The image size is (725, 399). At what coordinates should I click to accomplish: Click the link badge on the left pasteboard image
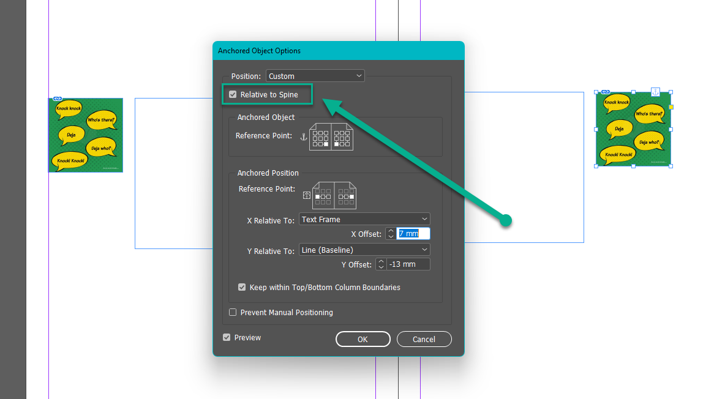pyautogui.click(x=56, y=99)
